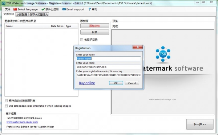Click the 下一步 >> button
The height and width of the screenshot is (135, 218).
[x=200, y=124]
